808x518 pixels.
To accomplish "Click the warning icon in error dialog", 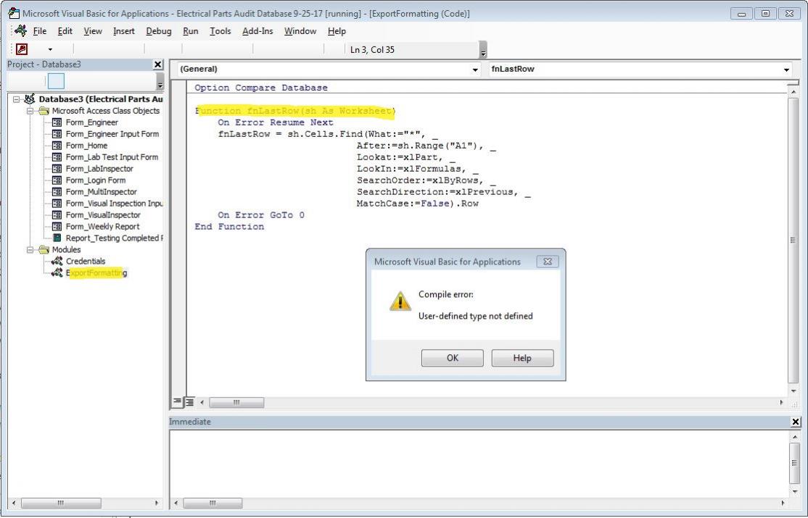I will click(x=400, y=301).
